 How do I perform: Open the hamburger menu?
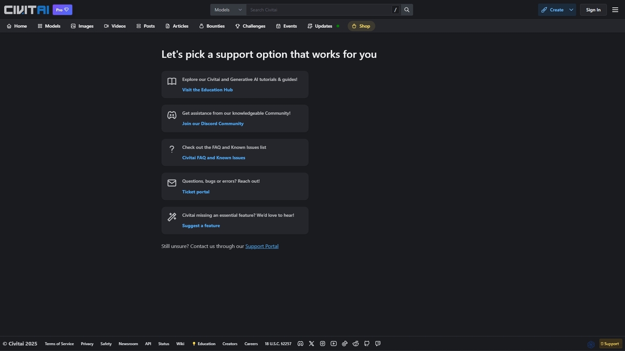[x=615, y=10]
